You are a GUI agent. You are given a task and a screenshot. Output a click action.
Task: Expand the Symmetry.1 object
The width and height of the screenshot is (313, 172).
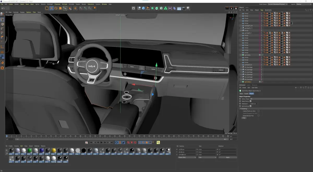point(241,82)
